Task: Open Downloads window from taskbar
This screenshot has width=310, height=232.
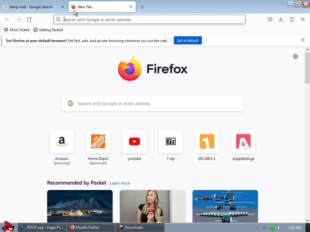Action: 140,227
